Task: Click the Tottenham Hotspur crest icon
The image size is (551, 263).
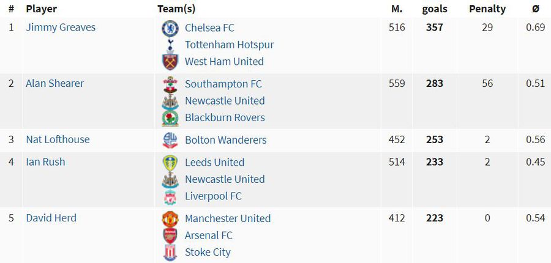Action: tap(170, 45)
